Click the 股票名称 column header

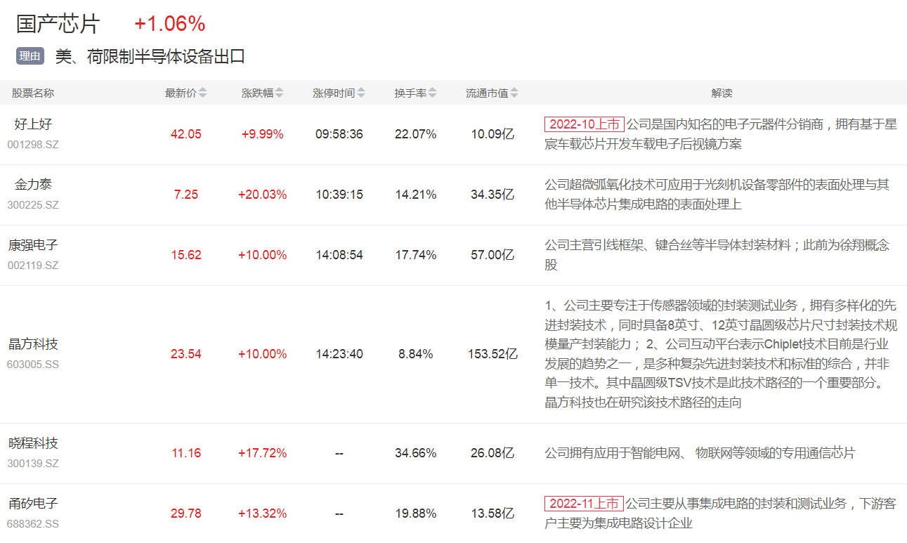[x=32, y=93]
